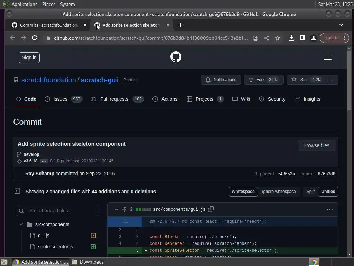Copy the src/components/gui.js file path

211,209
